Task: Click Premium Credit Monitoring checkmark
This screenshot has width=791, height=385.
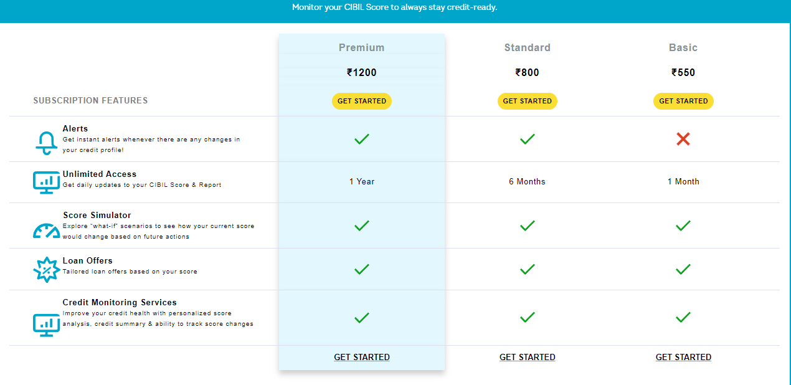Action: [x=361, y=318]
